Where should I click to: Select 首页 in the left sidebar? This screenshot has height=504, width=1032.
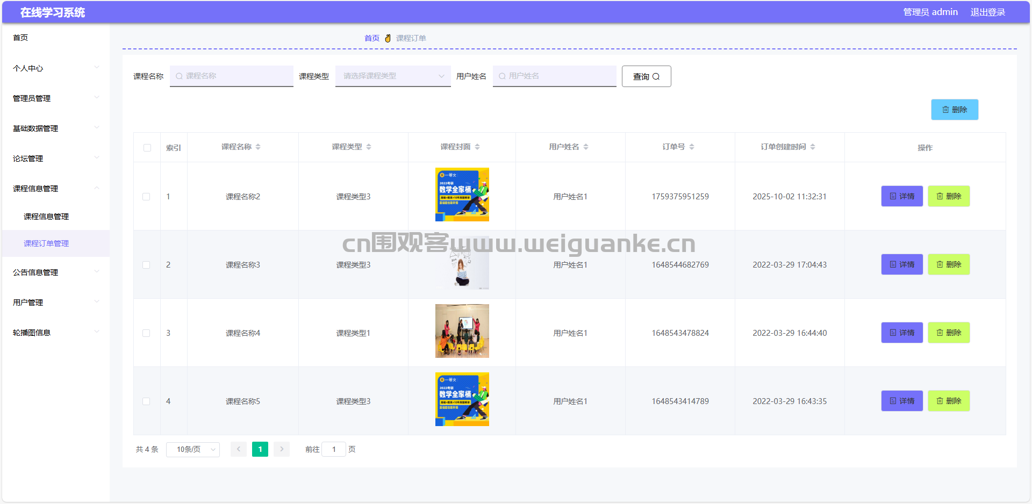(20, 38)
